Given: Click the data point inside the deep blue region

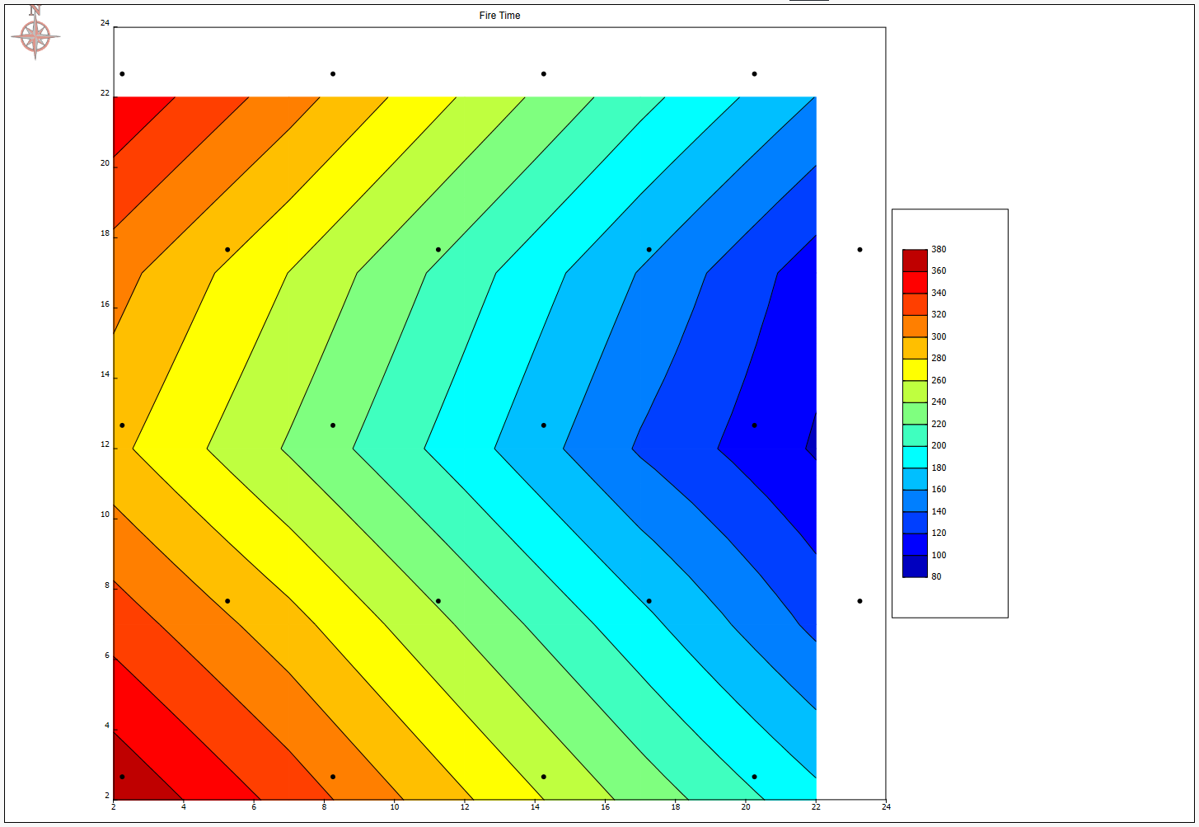Looking at the screenshot, I should [x=754, y=425].
